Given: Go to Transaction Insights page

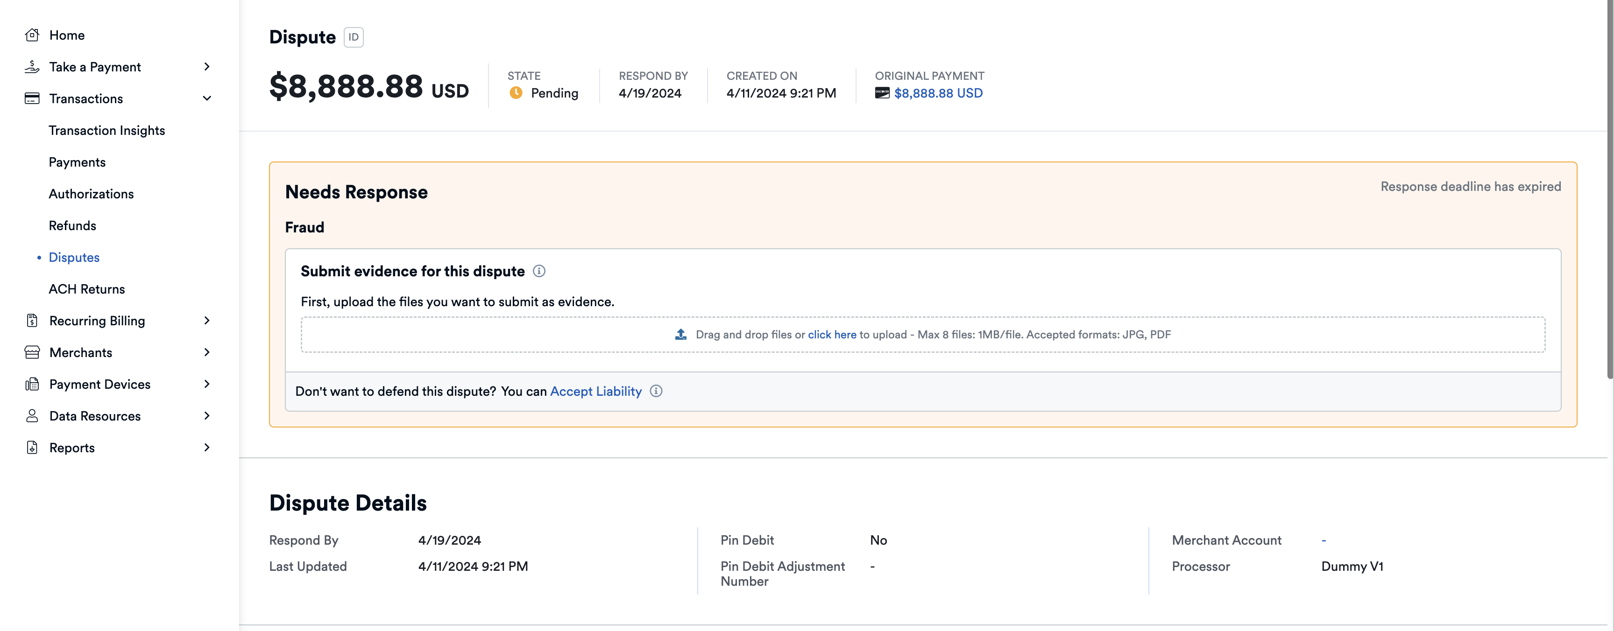Looking at the screenshot, I should [x=106, y=130].
